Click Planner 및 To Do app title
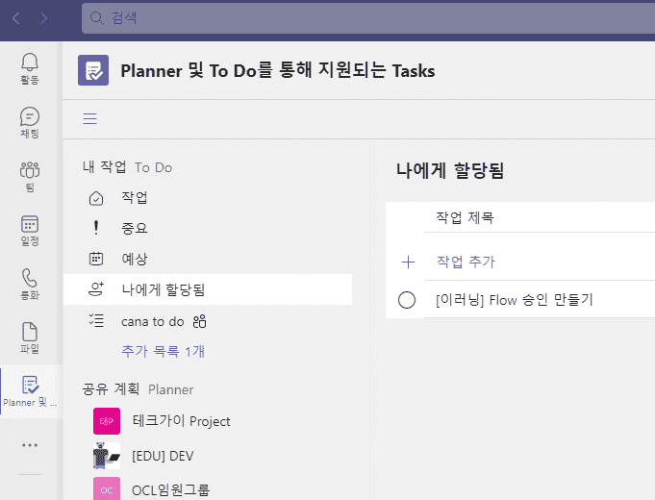Viewport: 655px width, 500px height. pyautogui.click(x=278, y=70)
